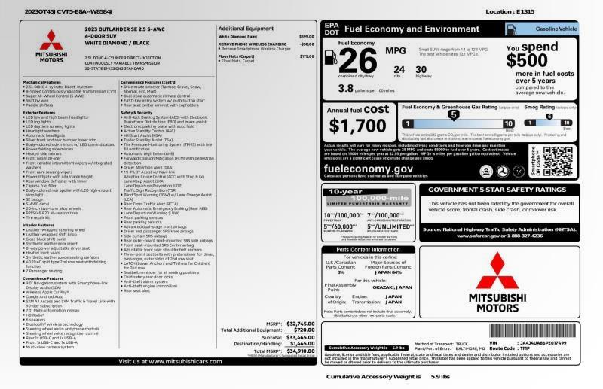
Task: Click the '2023OT45J CVT5-E8A--W8584J' code
Action: point(68,11)
